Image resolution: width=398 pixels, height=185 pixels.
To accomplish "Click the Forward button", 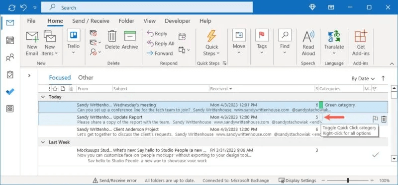I will click(160, 53).
